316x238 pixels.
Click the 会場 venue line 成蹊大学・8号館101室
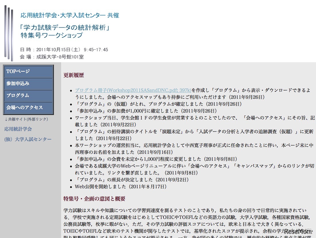tap(52, 57)
